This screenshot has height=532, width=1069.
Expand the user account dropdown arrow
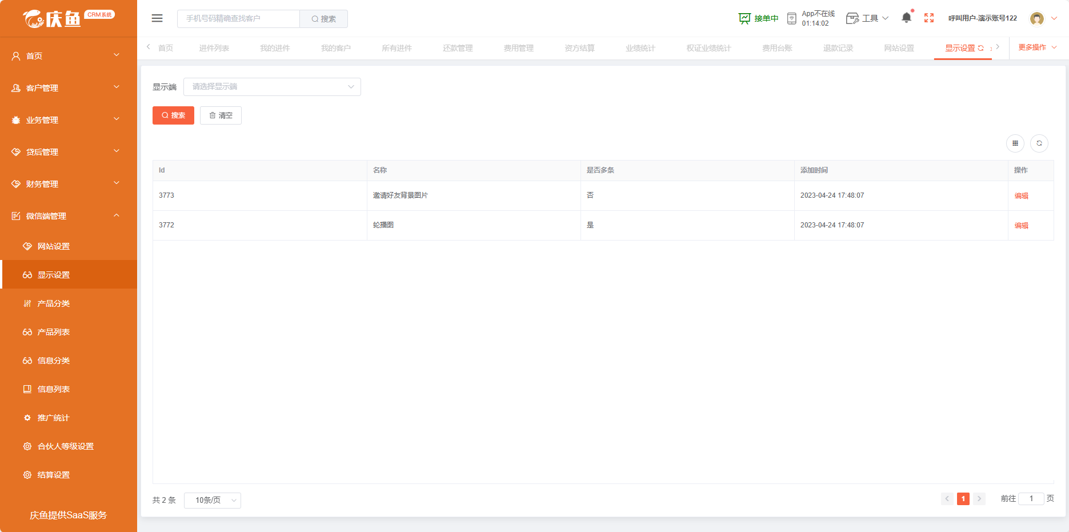coord(1054,18)
